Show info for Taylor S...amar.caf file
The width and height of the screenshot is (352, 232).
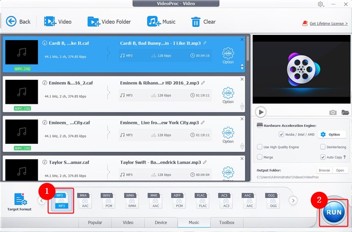[44, 162]
